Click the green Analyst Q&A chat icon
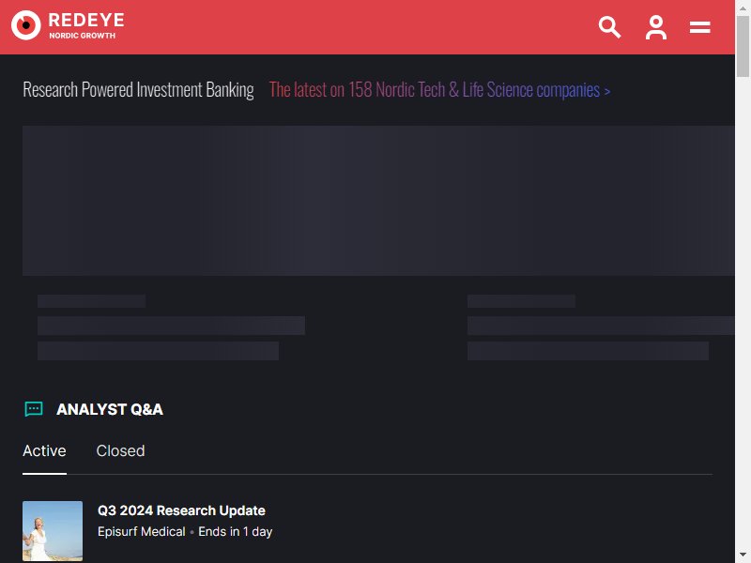 pos(34,409)
